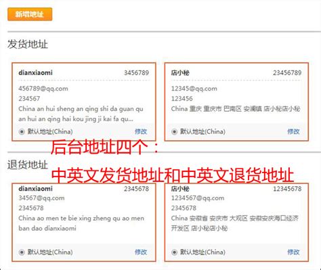321x270 pixels.
Task: Click email 1234567@qq.com in return card
Action: (x=198, y=198)
